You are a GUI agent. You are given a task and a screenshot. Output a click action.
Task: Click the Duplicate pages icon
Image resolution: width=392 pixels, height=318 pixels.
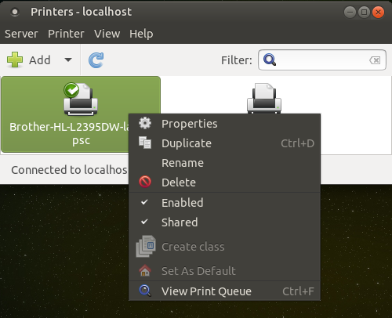[145, 143]
